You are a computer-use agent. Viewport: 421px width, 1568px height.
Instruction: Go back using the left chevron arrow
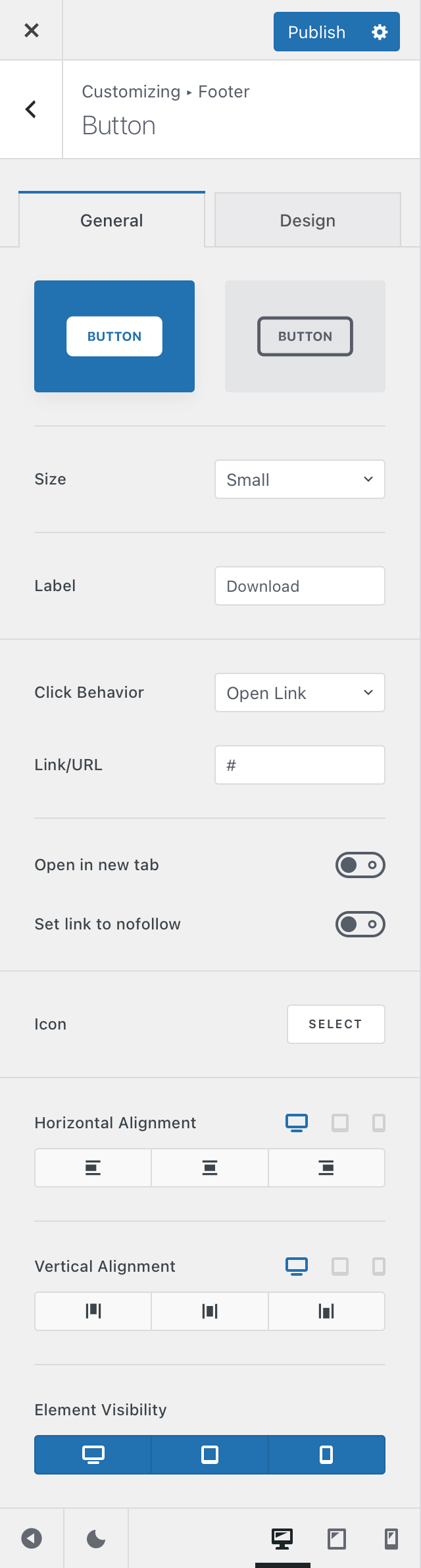click(31, 109)
